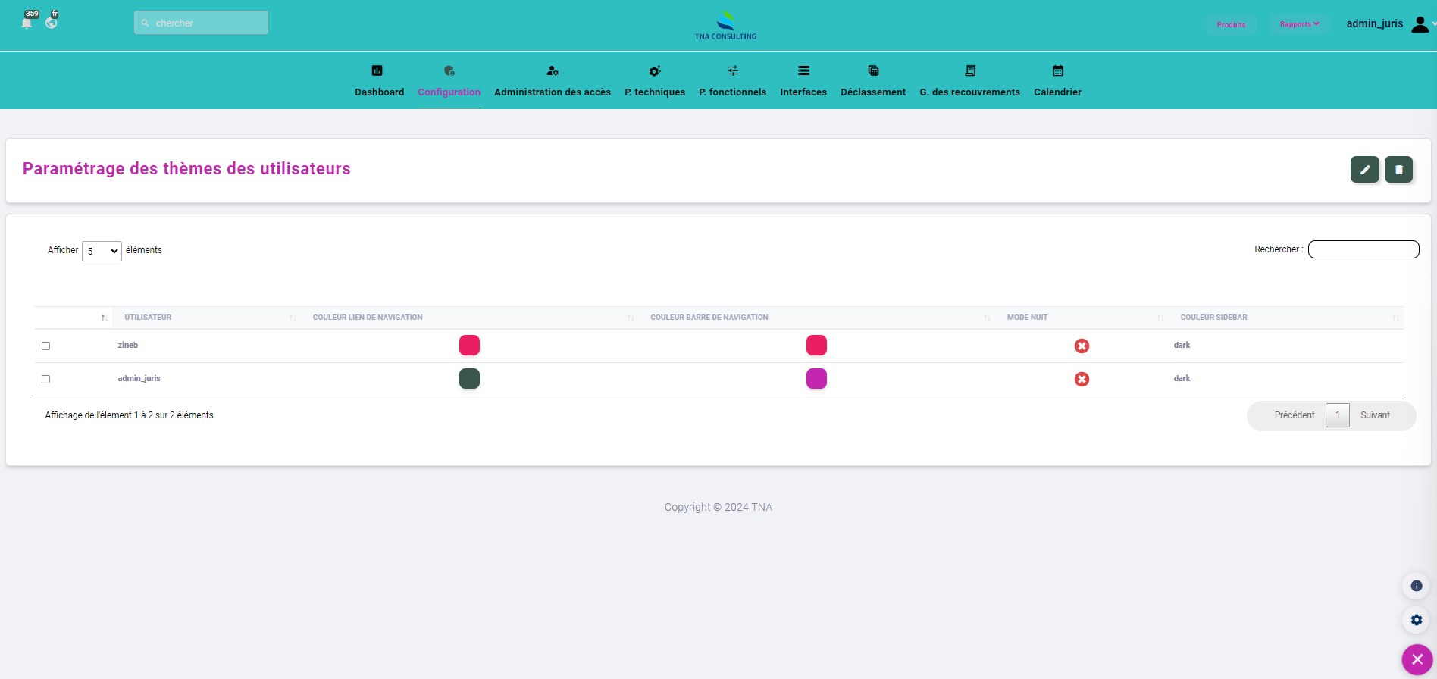
Task: Toggle the mode nuit status for admin_juris
Action: click(1082, 379)
